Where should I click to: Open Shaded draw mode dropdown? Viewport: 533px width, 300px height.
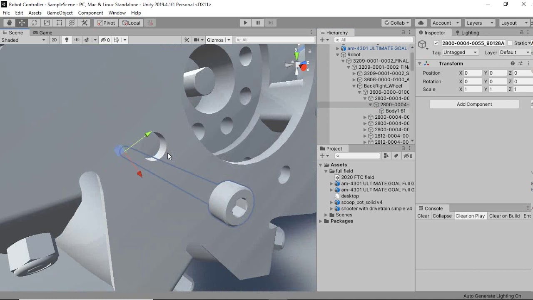coord(23,40)
